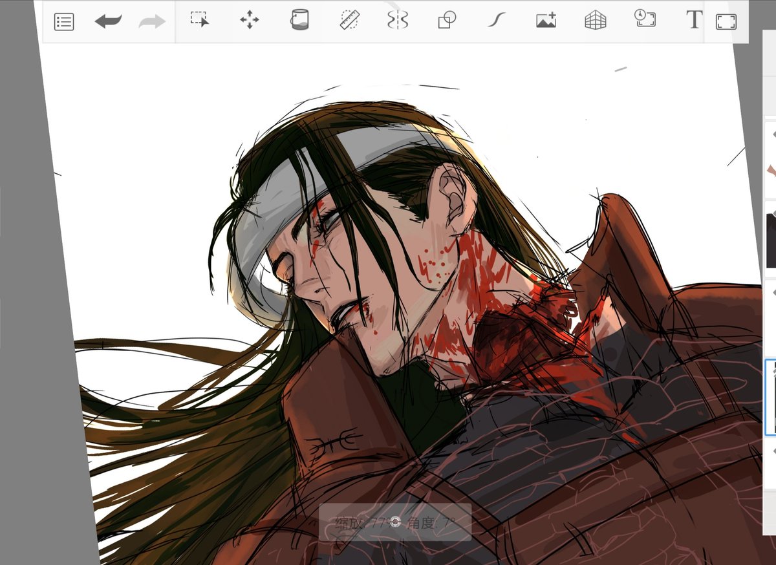Open the Perspective Guides grid tool
Image resolution: width=776 pixels, height=565 pixels.
pos(596,20)
